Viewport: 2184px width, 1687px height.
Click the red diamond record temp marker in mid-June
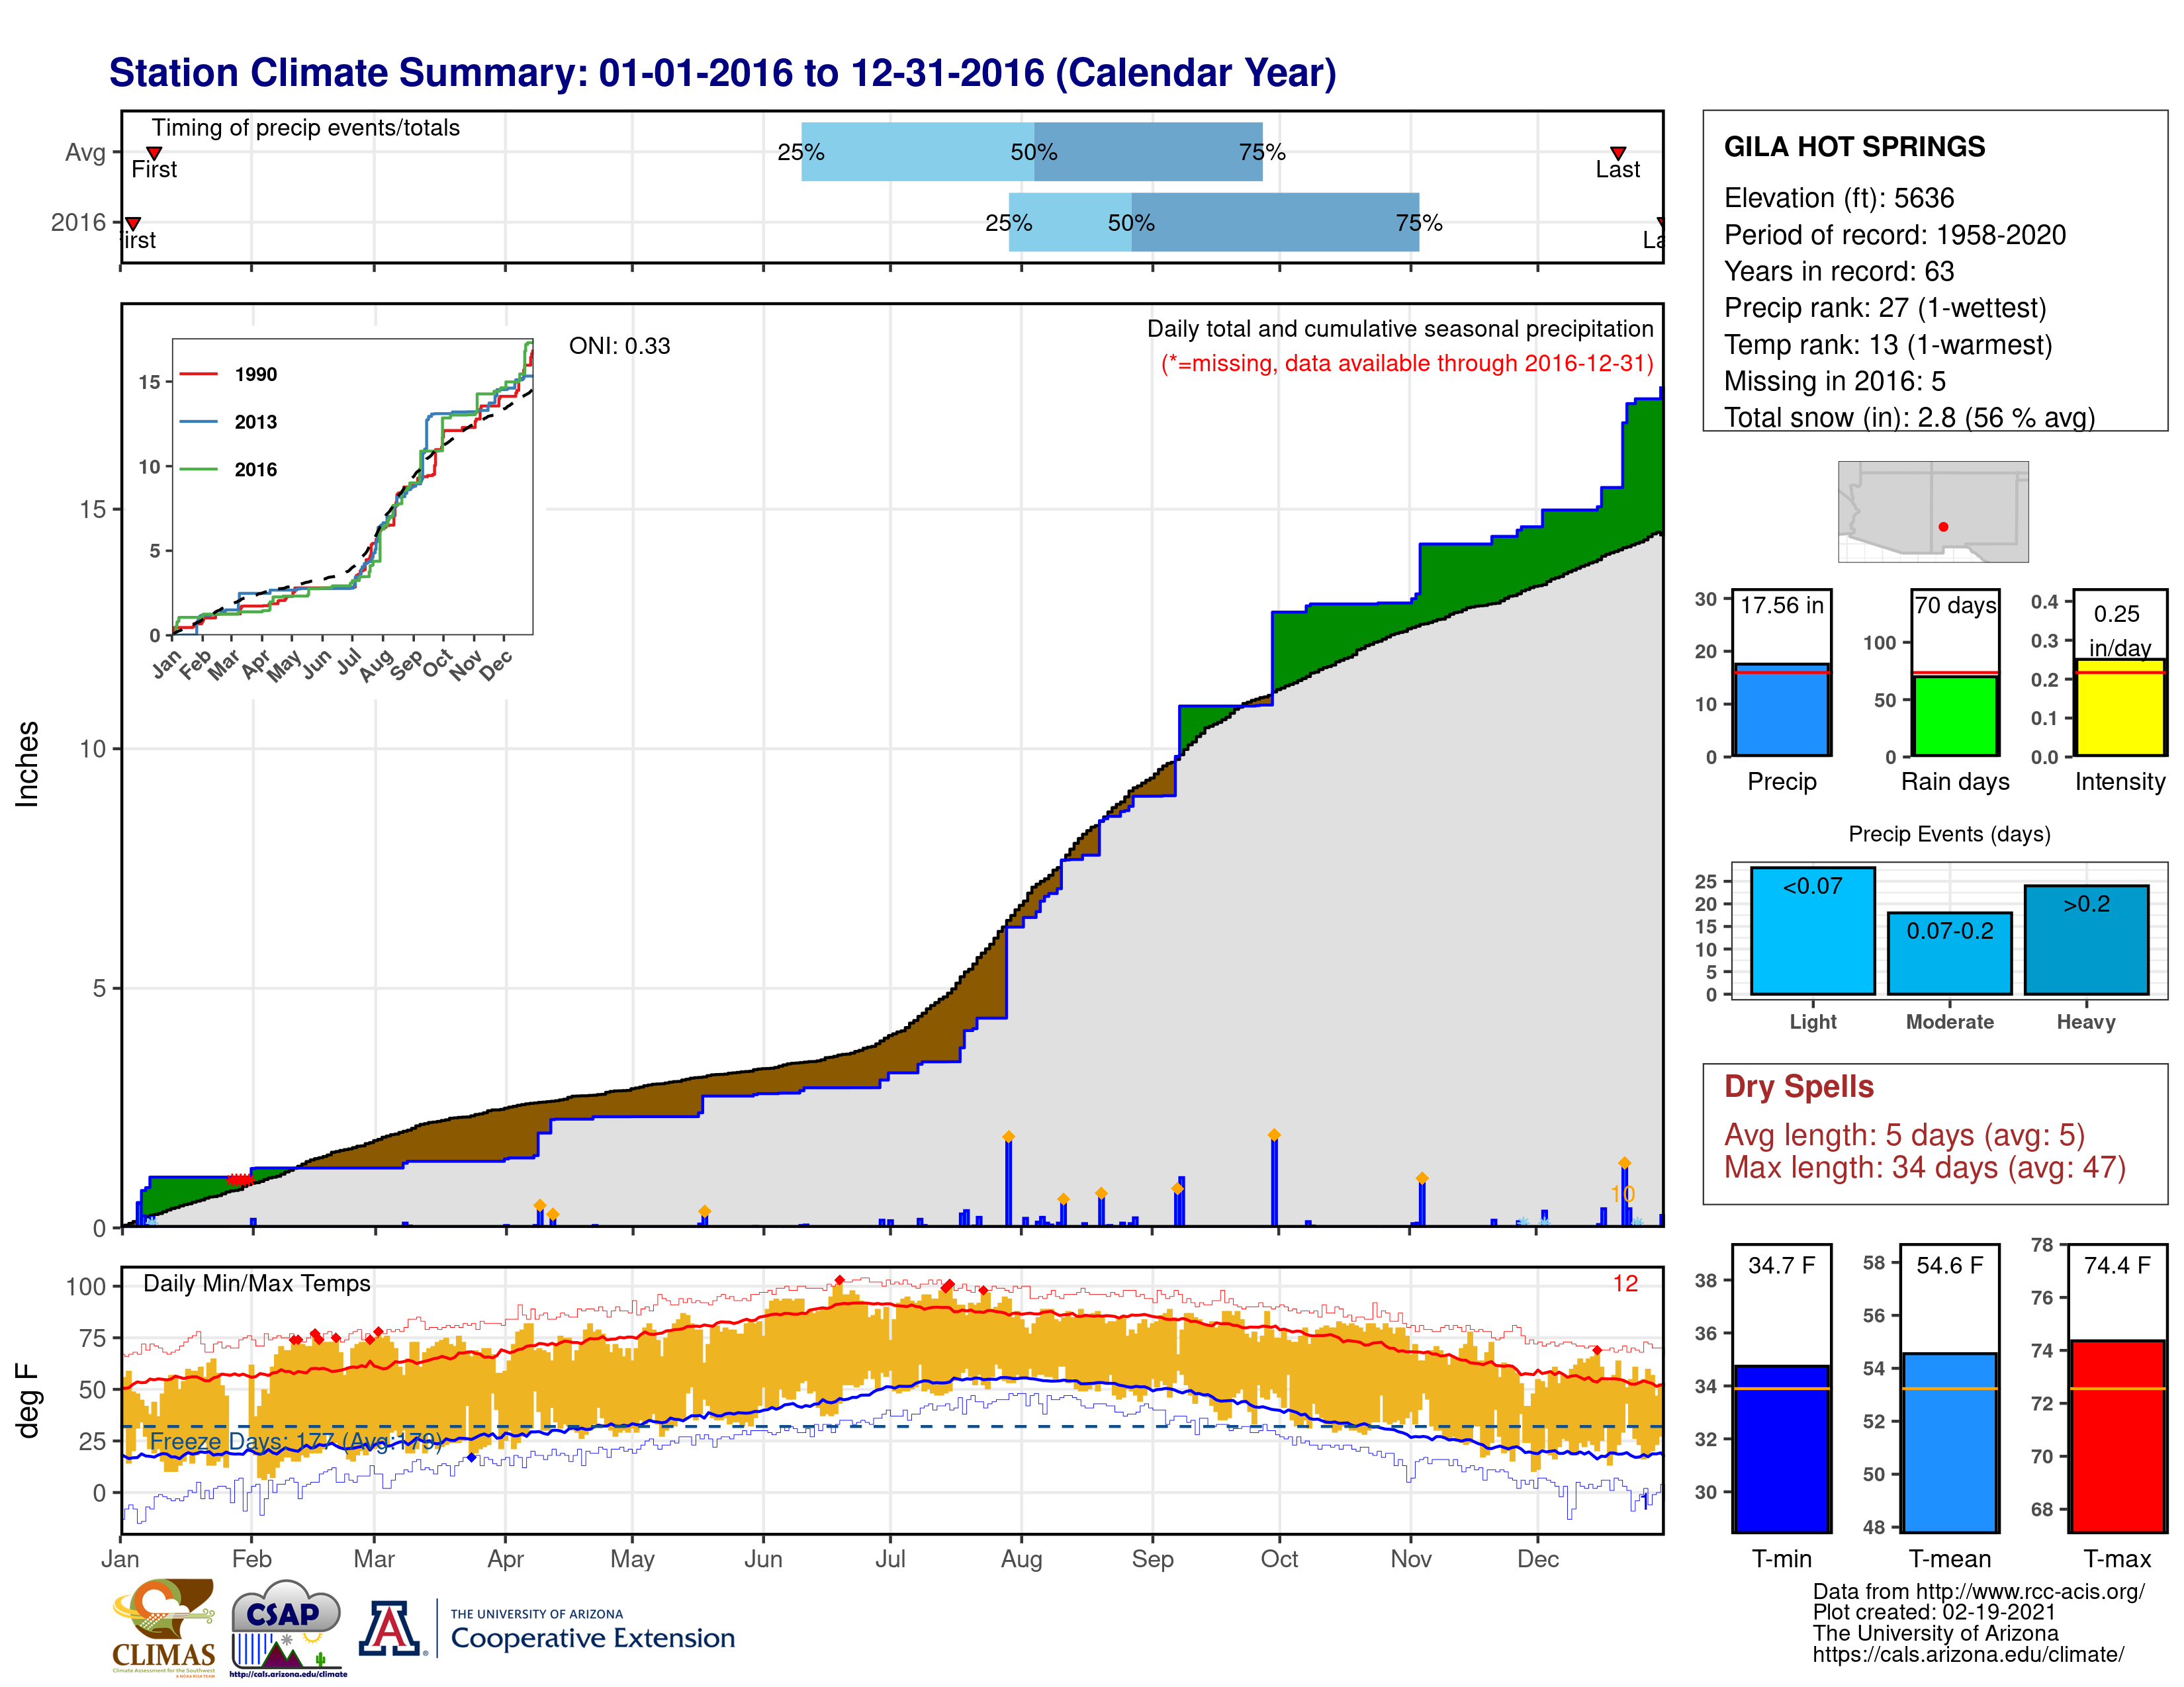(x=839, y=1279)
